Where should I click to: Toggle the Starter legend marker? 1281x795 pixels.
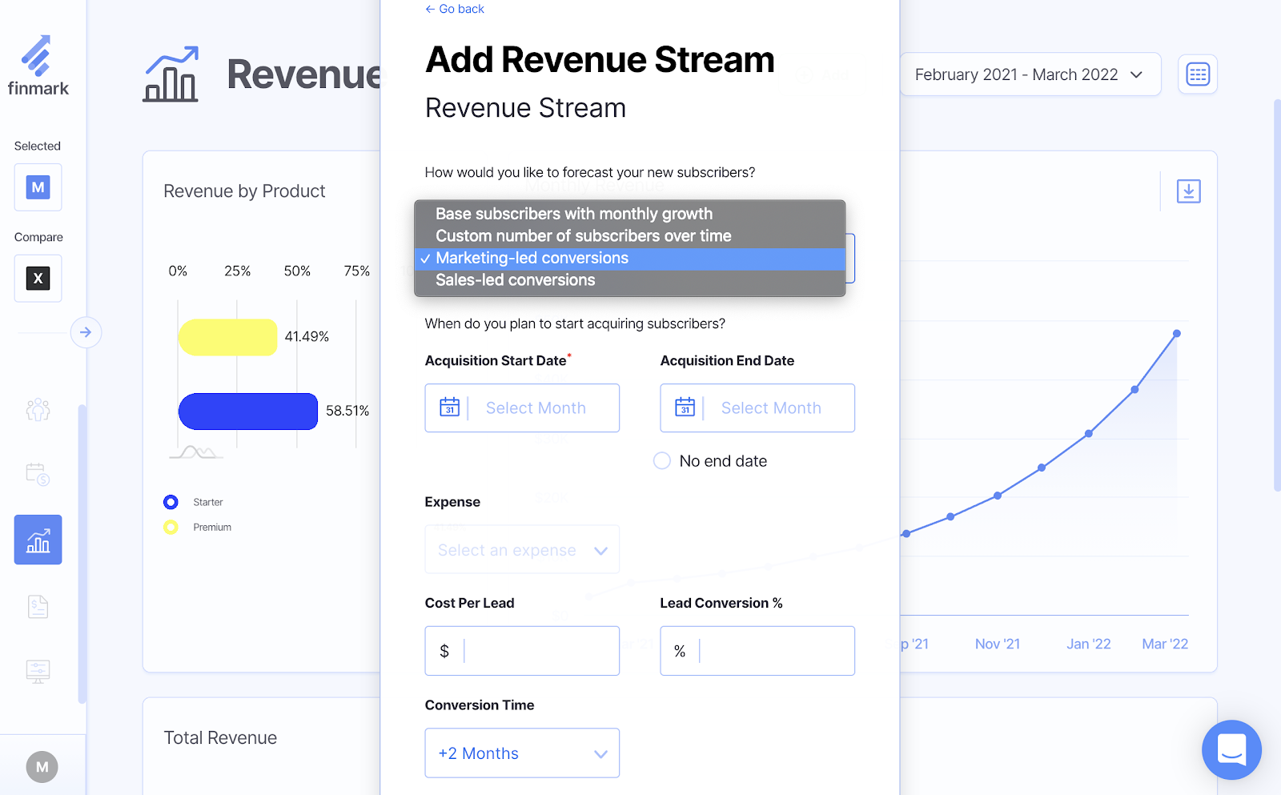(171, 502)
